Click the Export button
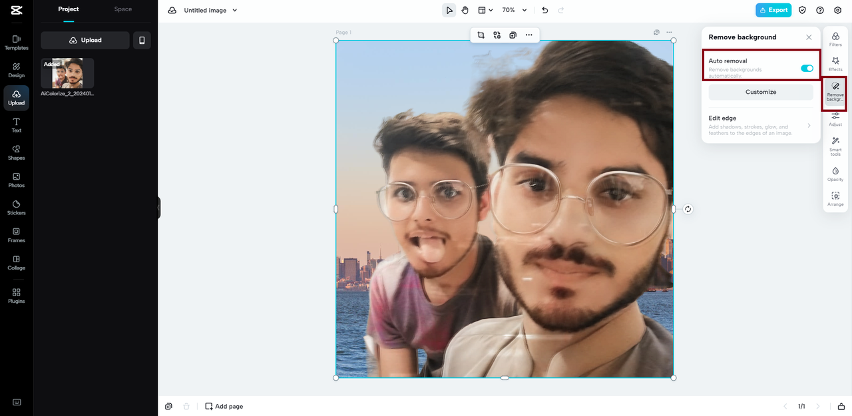852x416 pixels. coord(773,10)
